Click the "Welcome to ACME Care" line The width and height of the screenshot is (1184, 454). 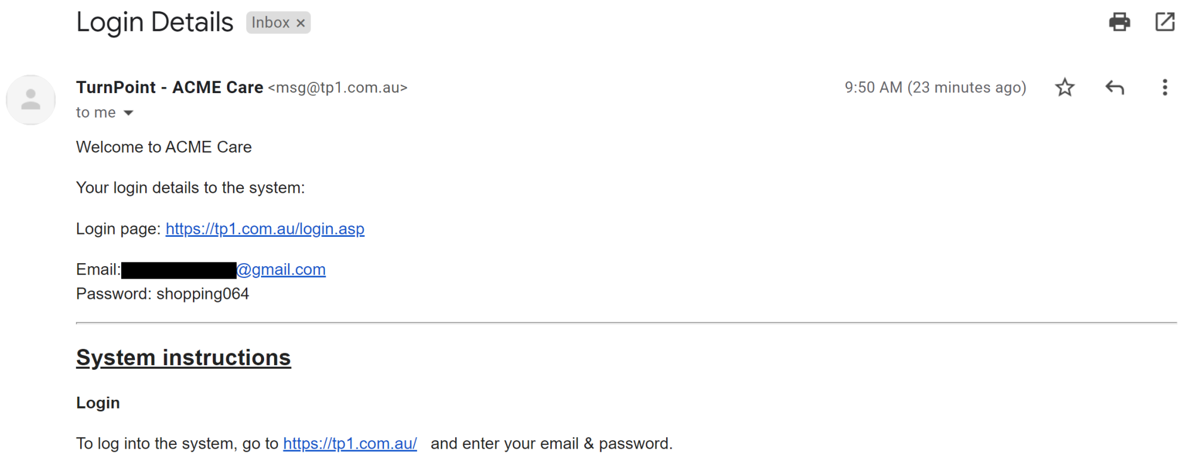[164, 147]
